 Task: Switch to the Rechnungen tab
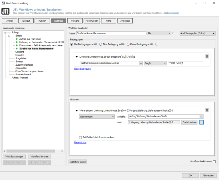coord(92,21)
